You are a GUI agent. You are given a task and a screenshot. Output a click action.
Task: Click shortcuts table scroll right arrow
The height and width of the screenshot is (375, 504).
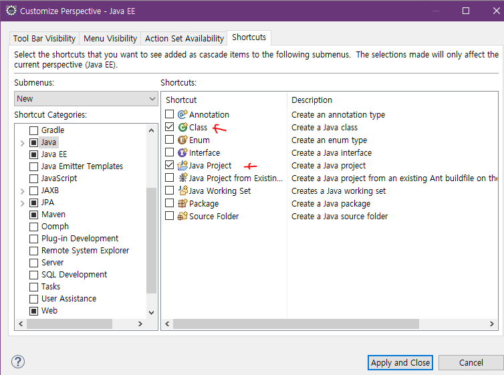coord(492,324)
